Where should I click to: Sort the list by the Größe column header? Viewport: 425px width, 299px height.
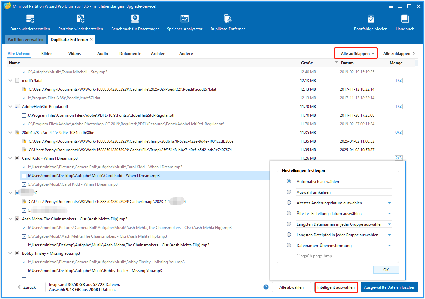point(319,63)
